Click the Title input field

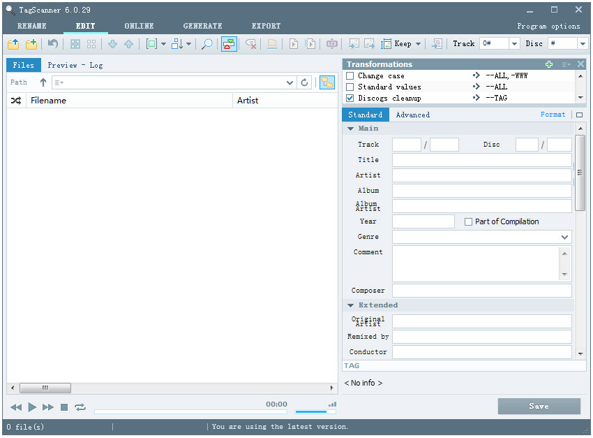click(482, 160)
